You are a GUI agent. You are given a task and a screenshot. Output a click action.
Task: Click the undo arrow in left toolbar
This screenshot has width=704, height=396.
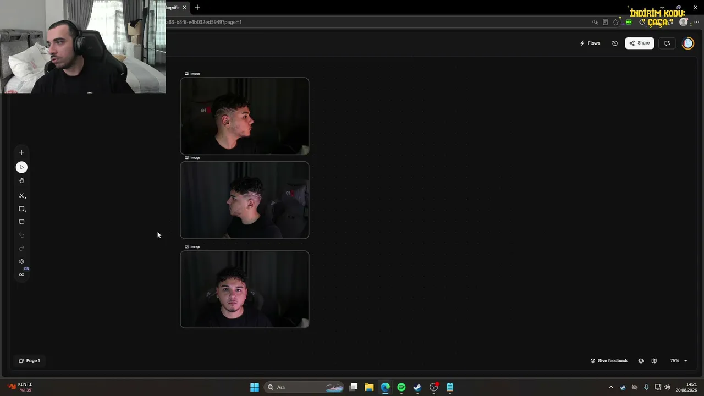[21, 235]
